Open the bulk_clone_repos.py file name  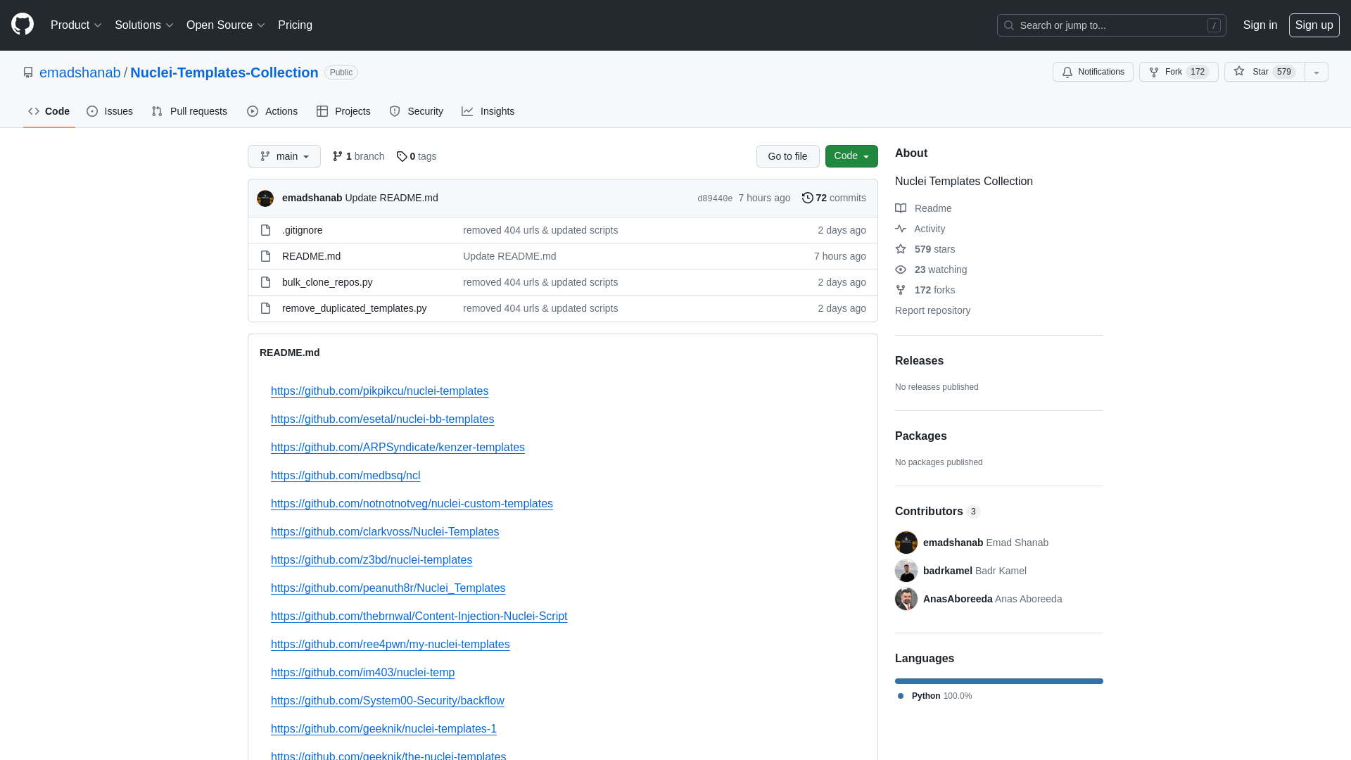coord(327,282)
